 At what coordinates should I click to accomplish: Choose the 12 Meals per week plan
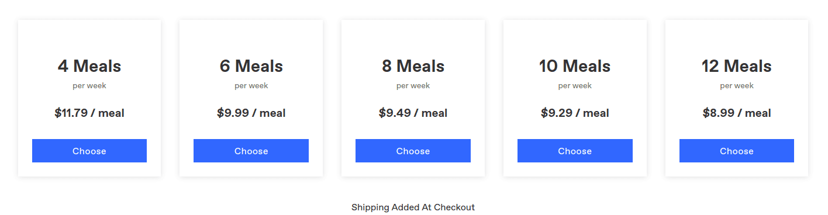coord(737,151)
